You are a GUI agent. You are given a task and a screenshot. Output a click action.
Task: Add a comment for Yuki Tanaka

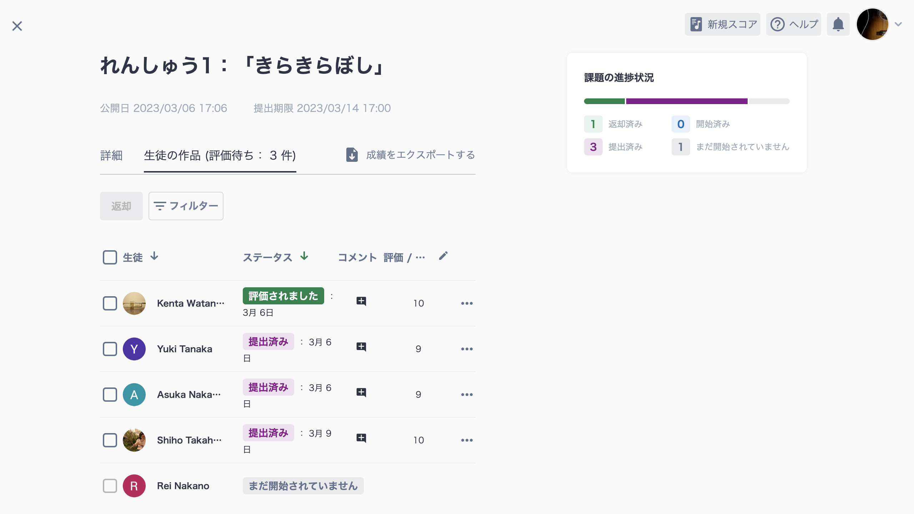362,346
